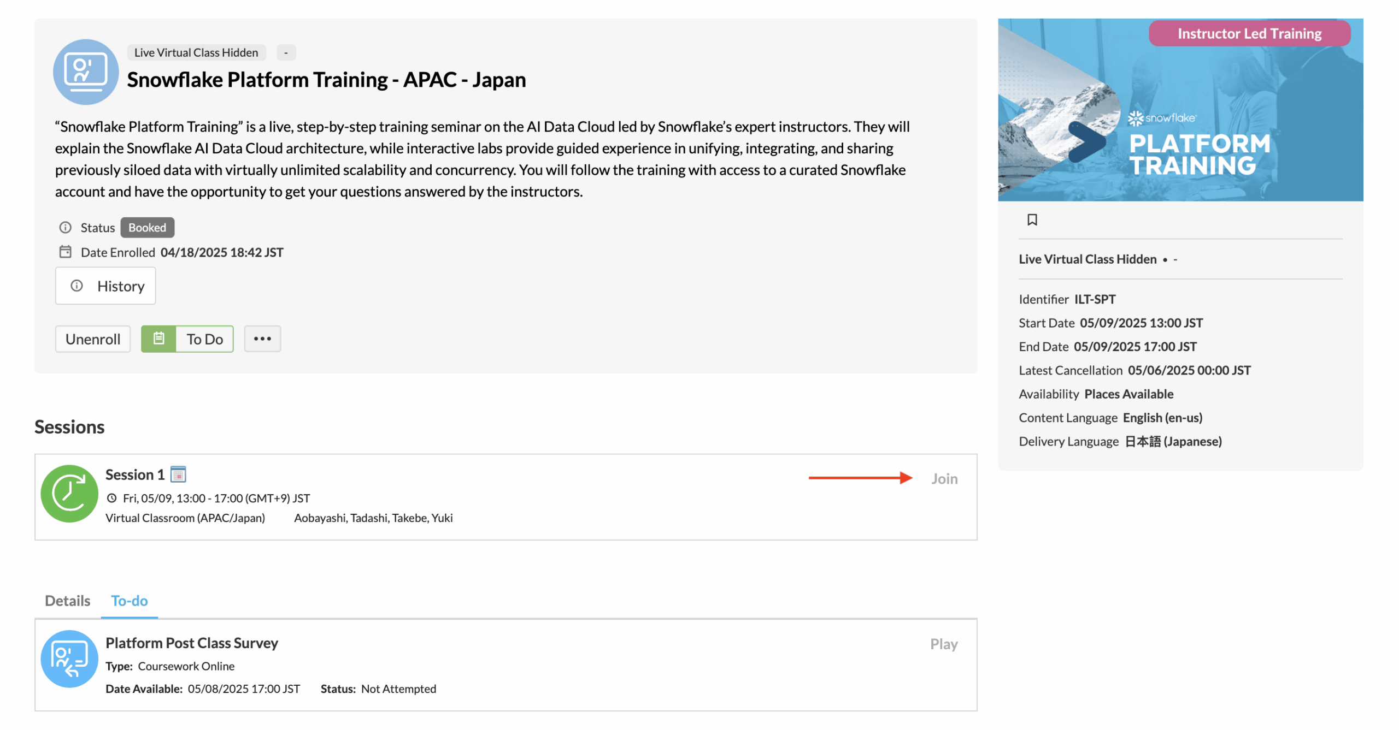The image size is (1399, 730).
Task: Click the Booked status badge
Action: (x=147, y=227)
